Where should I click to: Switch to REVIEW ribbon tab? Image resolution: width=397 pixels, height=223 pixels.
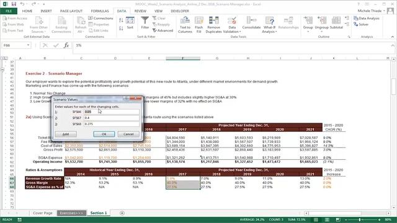140,11
